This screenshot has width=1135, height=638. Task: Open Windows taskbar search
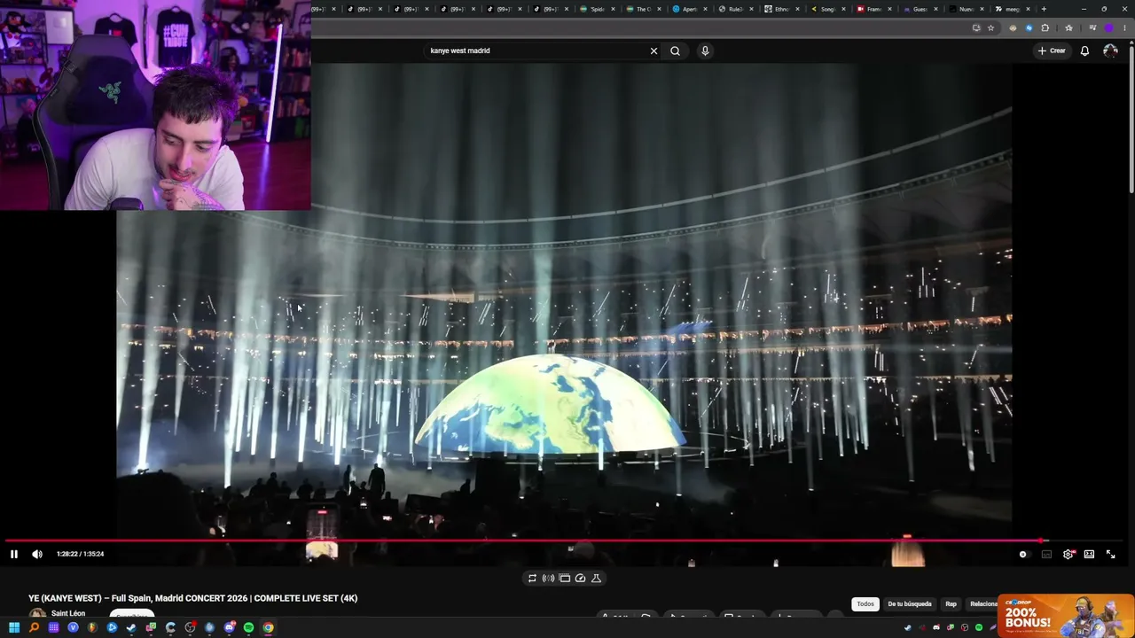(34, 627)
